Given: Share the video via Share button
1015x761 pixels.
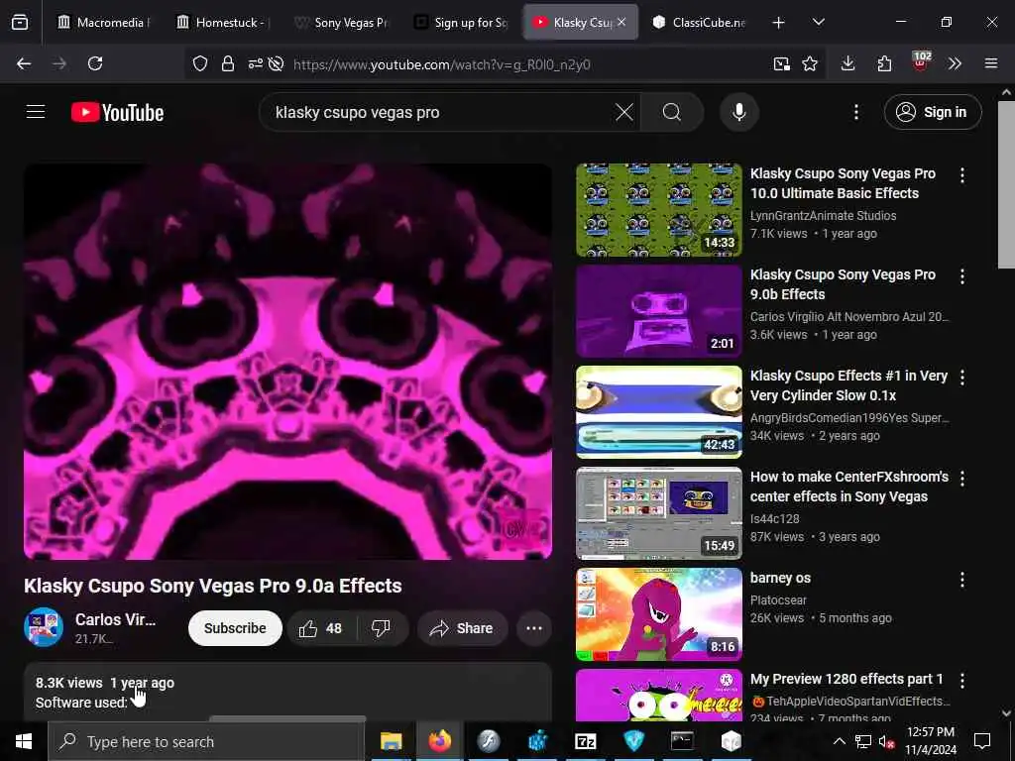Looking at the screenshot, I should point(462,628).
